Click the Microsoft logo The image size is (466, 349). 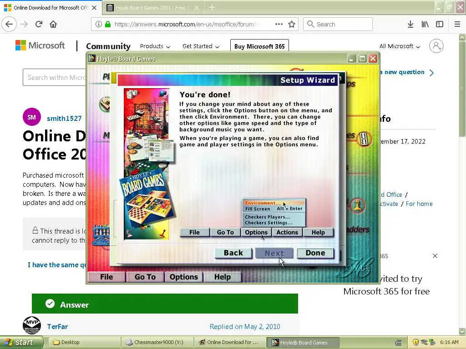[x=40, y=45]
